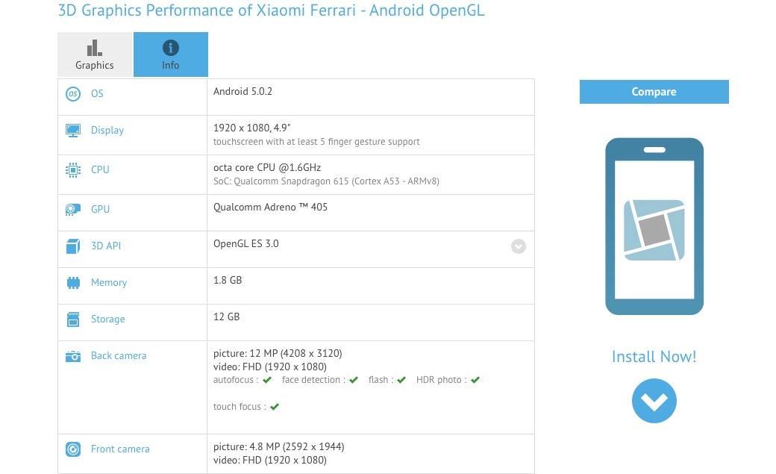The image size is (776, 474).
Task: Click the 3D API cube icon
Action: click(73, 246)
